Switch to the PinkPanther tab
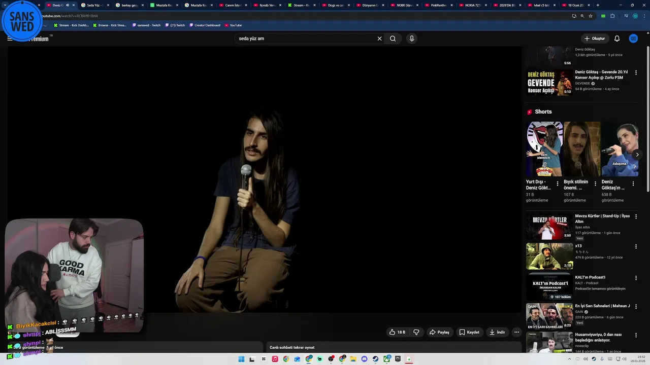Image resolution: width=650 pixels, height=365 pixels. (440, 5)
